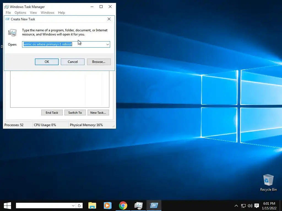Click the run program monitor icon in dialog
This screenshot has height=211, width=282.
pos(13,32)
